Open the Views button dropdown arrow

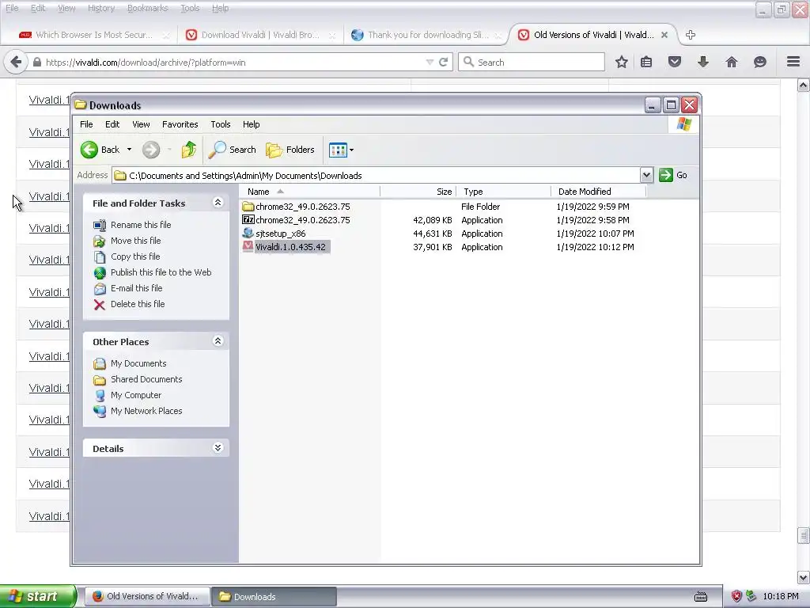click(x=352, y=150)
